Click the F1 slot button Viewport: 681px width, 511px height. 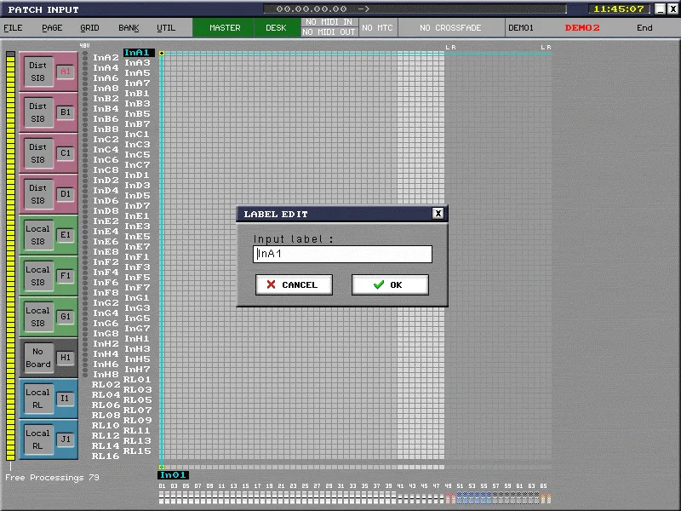[66, 276]
